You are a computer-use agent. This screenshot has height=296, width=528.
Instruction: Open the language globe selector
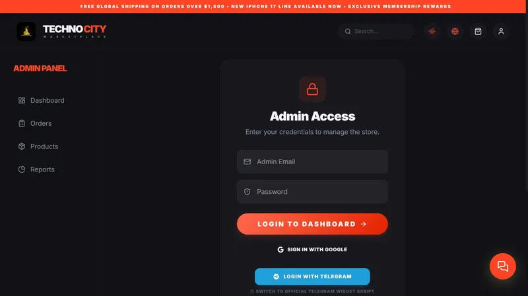point(455,31)
